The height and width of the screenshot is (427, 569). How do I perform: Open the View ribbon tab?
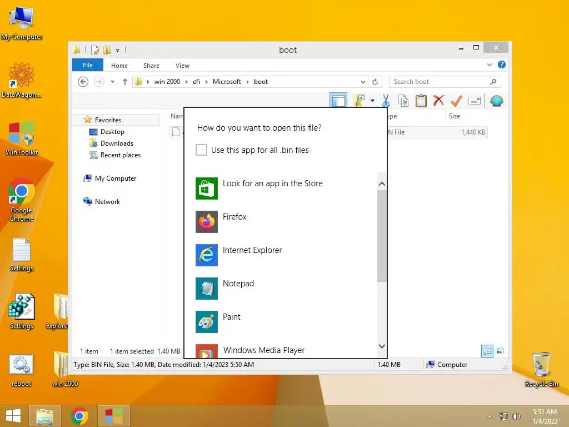(182, 66)
